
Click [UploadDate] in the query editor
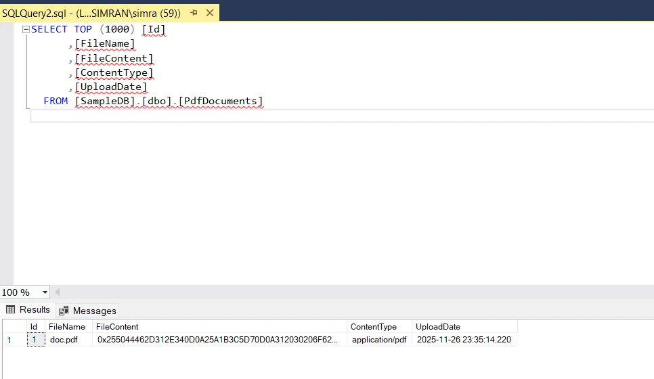(x=111, y=87)
